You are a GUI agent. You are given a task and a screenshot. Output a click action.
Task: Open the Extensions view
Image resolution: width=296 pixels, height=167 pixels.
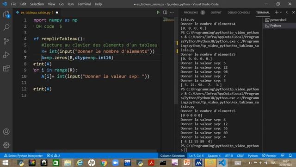point(6,68)
